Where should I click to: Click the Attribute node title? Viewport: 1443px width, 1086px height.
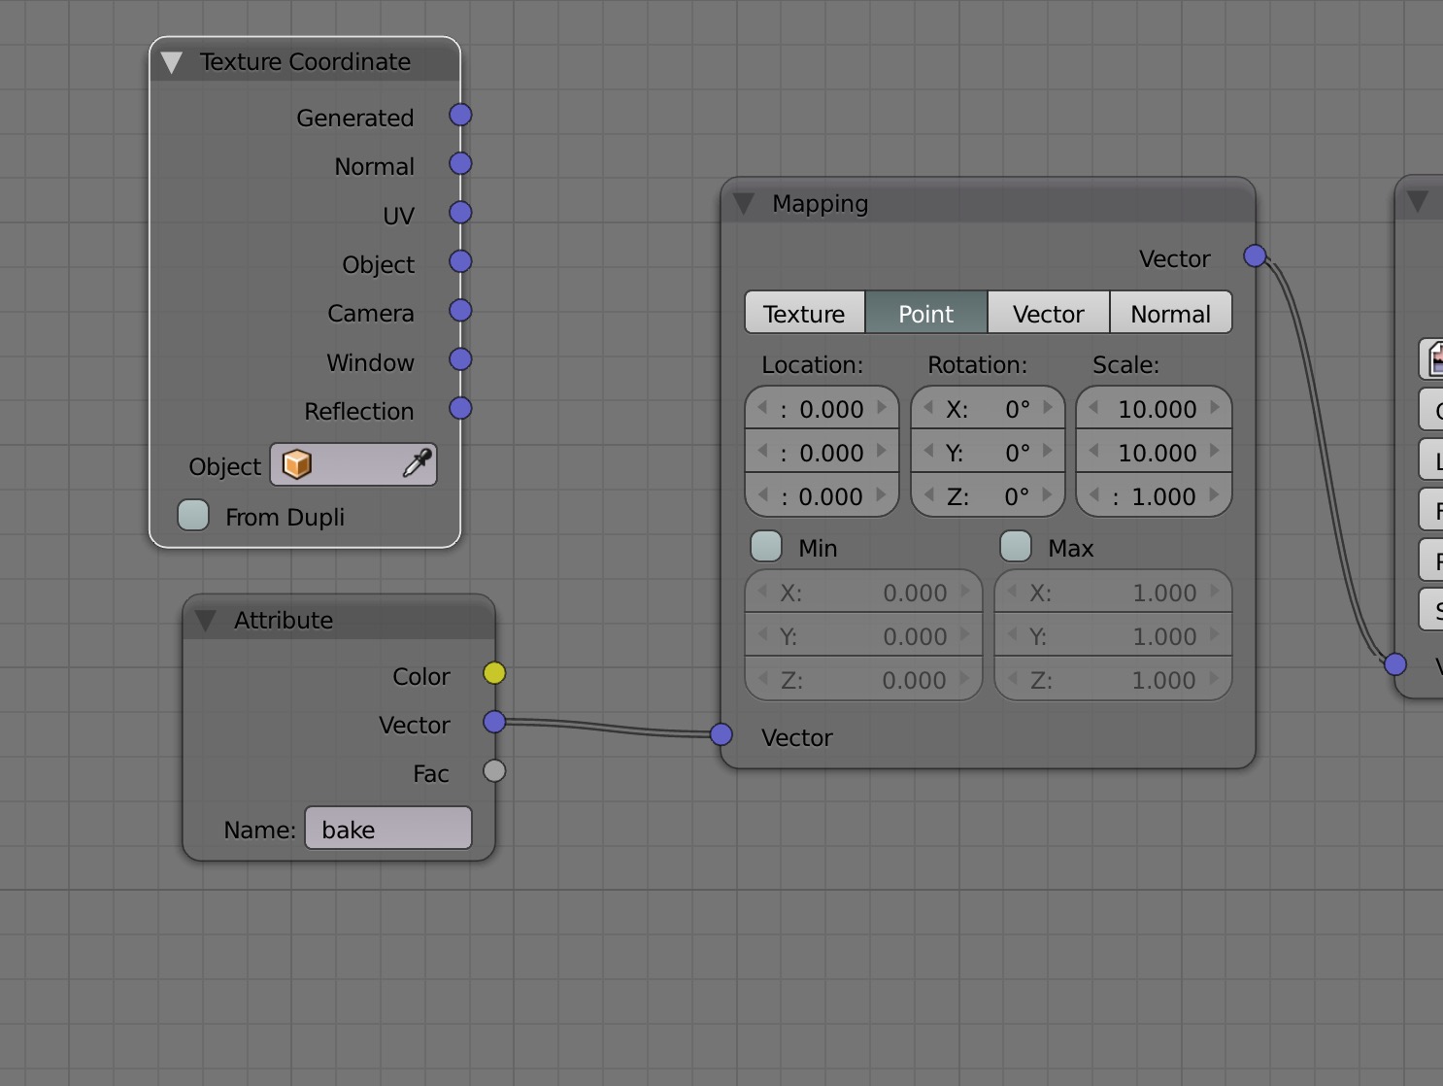click(x=284, y=621)
